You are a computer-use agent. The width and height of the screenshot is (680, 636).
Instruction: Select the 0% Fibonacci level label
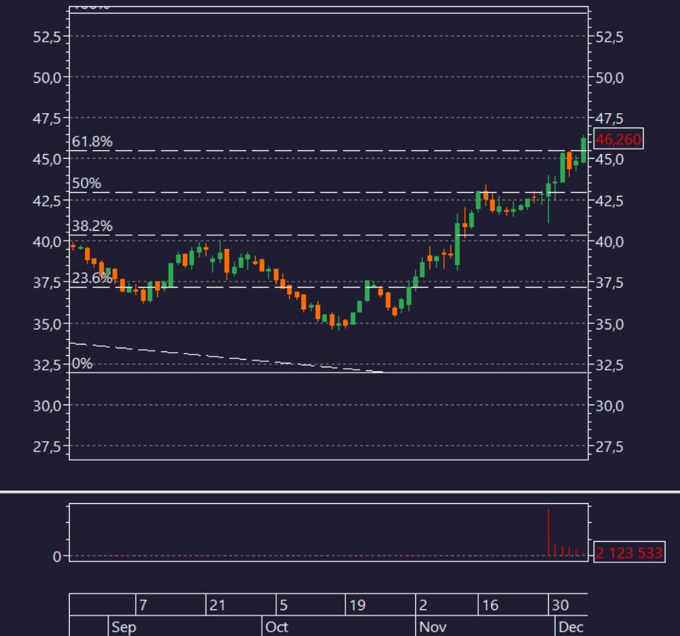click(82, 363)
